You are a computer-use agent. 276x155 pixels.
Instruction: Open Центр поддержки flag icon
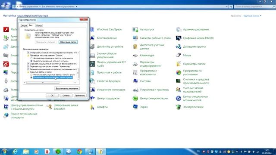tap(92, 98)
